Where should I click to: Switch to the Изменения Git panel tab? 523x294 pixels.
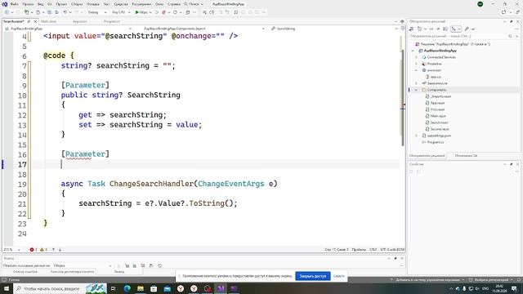pos(466,156)
